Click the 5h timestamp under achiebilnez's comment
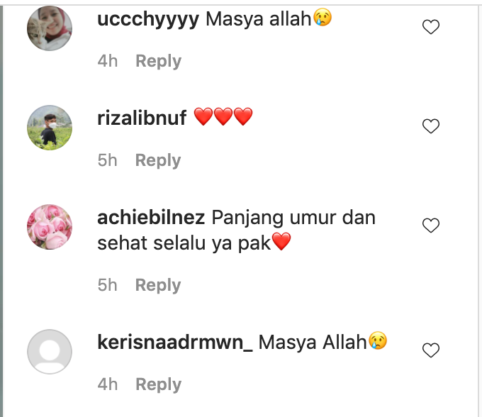482x417 pixels. point(107,285)
